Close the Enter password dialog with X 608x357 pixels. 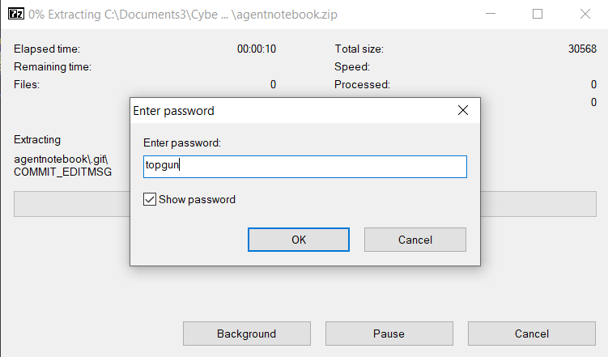pyautogui.click(x=463, y=110)
